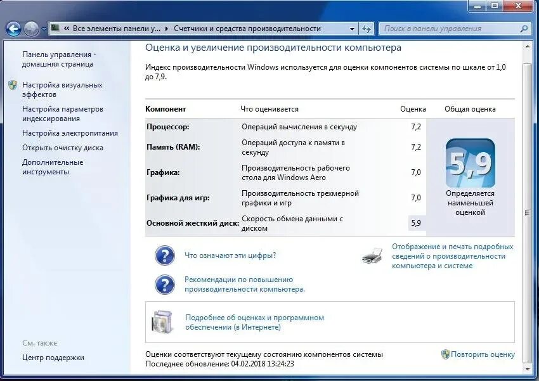Screen dimensions: 539x381
Task: Click the double chevron in address bar
Action: click(67, 29)
